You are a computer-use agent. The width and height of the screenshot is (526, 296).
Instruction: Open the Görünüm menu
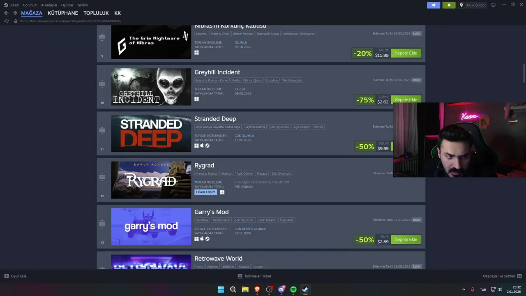click(x=30, y=5)
